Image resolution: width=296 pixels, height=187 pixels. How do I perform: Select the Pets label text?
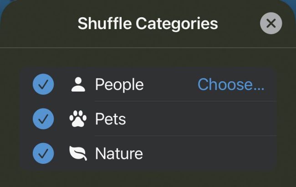[x=111, y=119]
